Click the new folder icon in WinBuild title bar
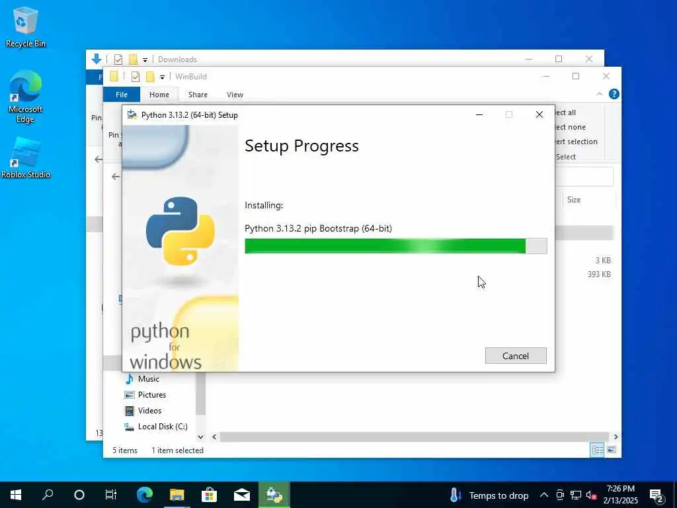 tap(150, 77)
